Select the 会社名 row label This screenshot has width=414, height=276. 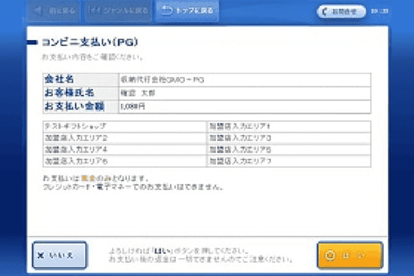59,80
